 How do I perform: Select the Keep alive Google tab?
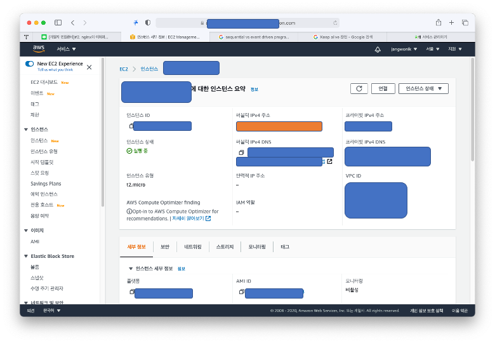pos(343,37)
